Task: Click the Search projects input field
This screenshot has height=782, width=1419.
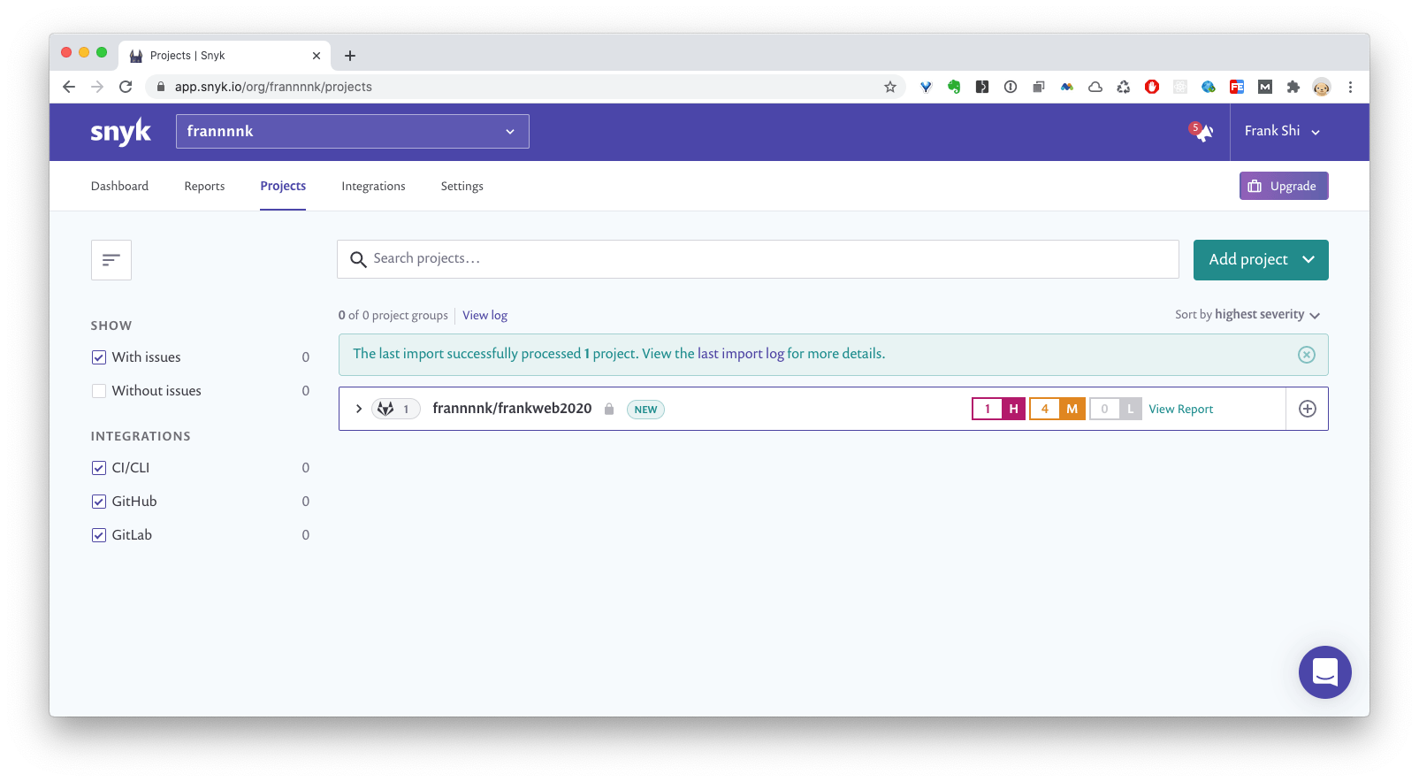Action: pyautogui.click(x=758, y=259)
